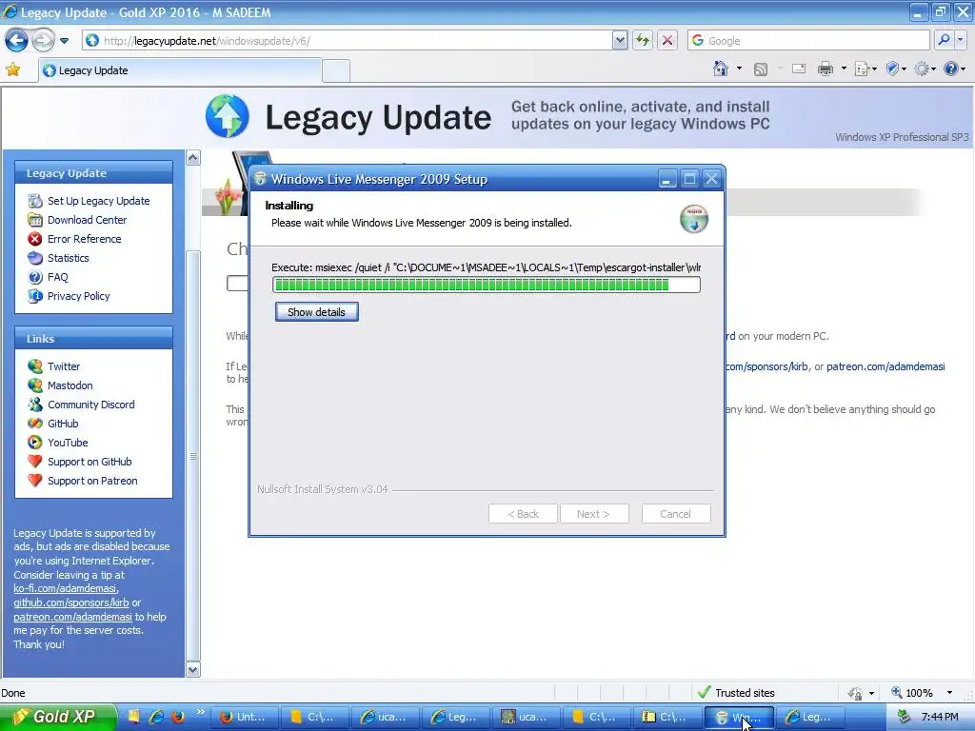Viewport: 975px width, 731px height.
Task: Click the Read Mail envelope icon
Action: coord(799,69)
